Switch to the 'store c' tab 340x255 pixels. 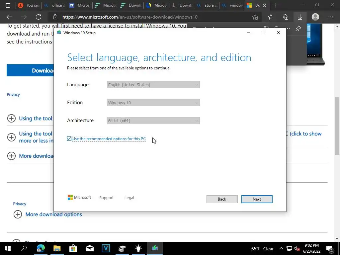[207, 5]
